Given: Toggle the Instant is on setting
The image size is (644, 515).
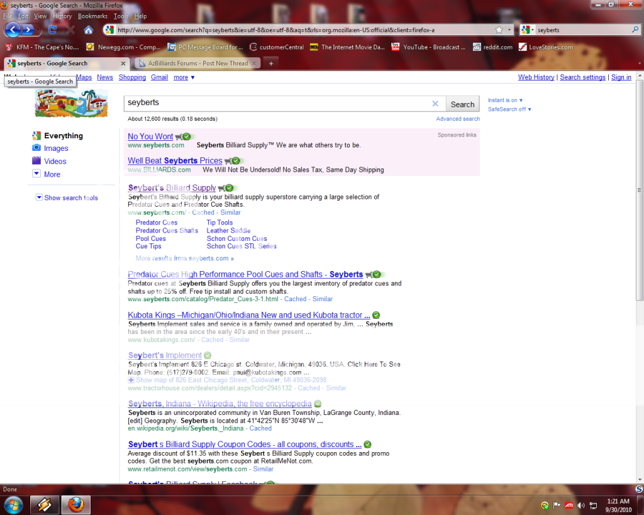Looking at the screenshot, I should (x=505, y=100).
